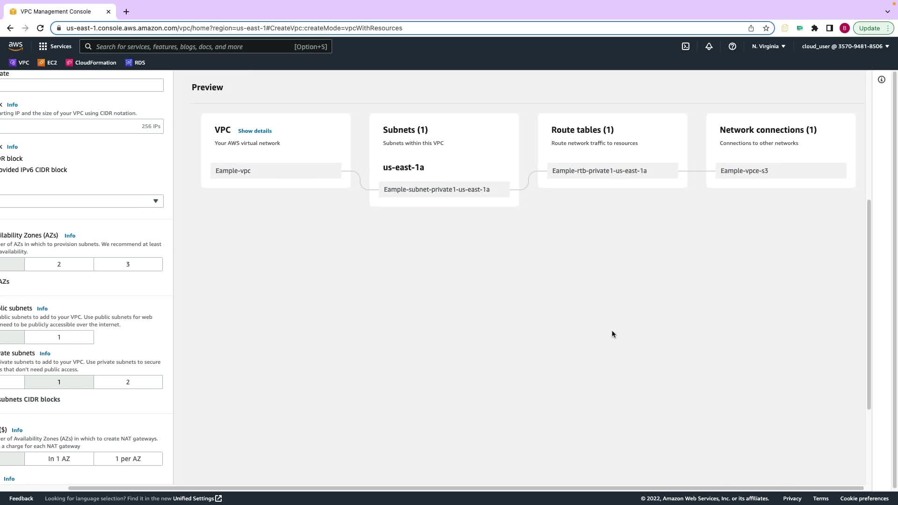Open AWS CloudShell terminal icon
This screenshot has width=898, height=505.
pos(685,46)
